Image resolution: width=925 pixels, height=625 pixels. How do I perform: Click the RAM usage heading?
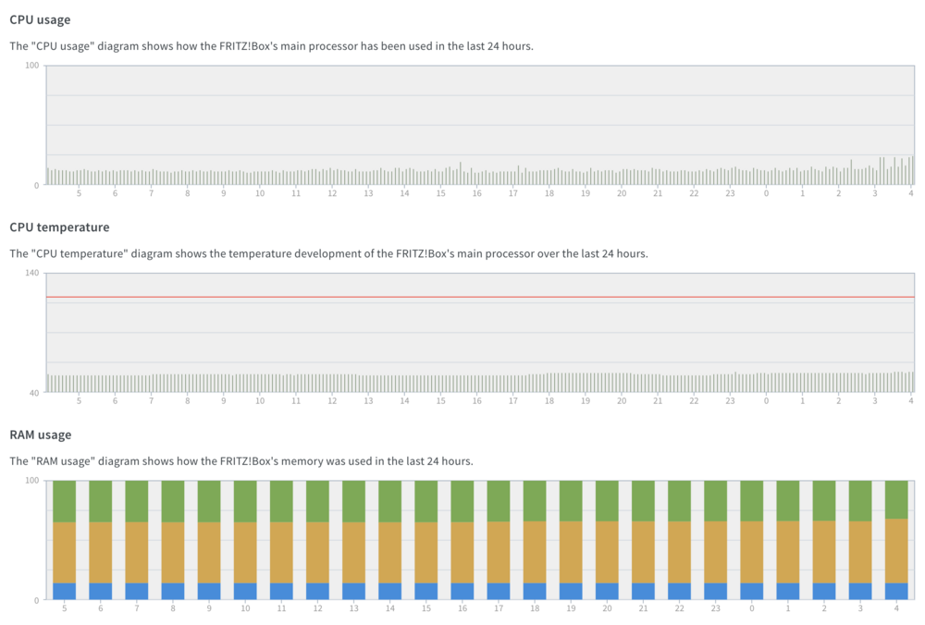pos(41,435)
